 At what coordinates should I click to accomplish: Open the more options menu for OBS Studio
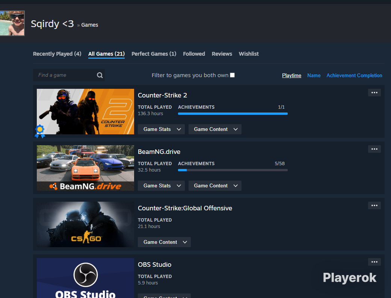point(374,262)
